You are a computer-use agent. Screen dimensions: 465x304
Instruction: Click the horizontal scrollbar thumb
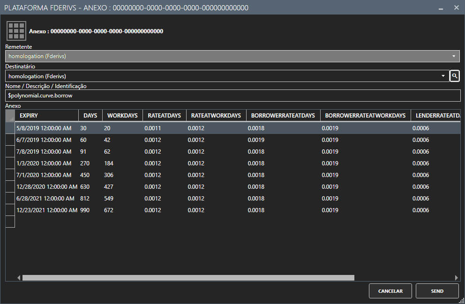(x=187, y=277)
